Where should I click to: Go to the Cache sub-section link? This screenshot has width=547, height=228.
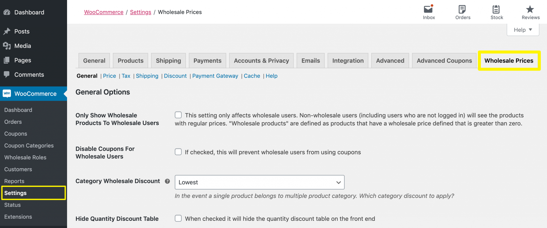click(252, 76)
